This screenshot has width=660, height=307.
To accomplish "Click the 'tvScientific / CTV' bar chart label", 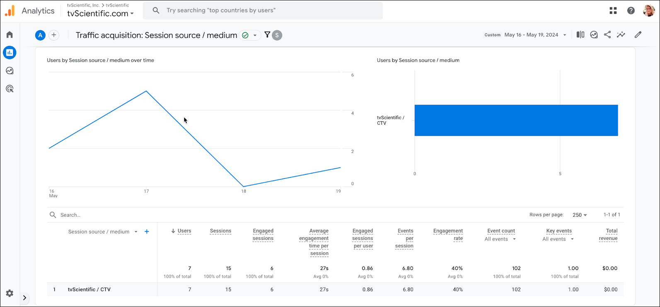I will point(390,120).
